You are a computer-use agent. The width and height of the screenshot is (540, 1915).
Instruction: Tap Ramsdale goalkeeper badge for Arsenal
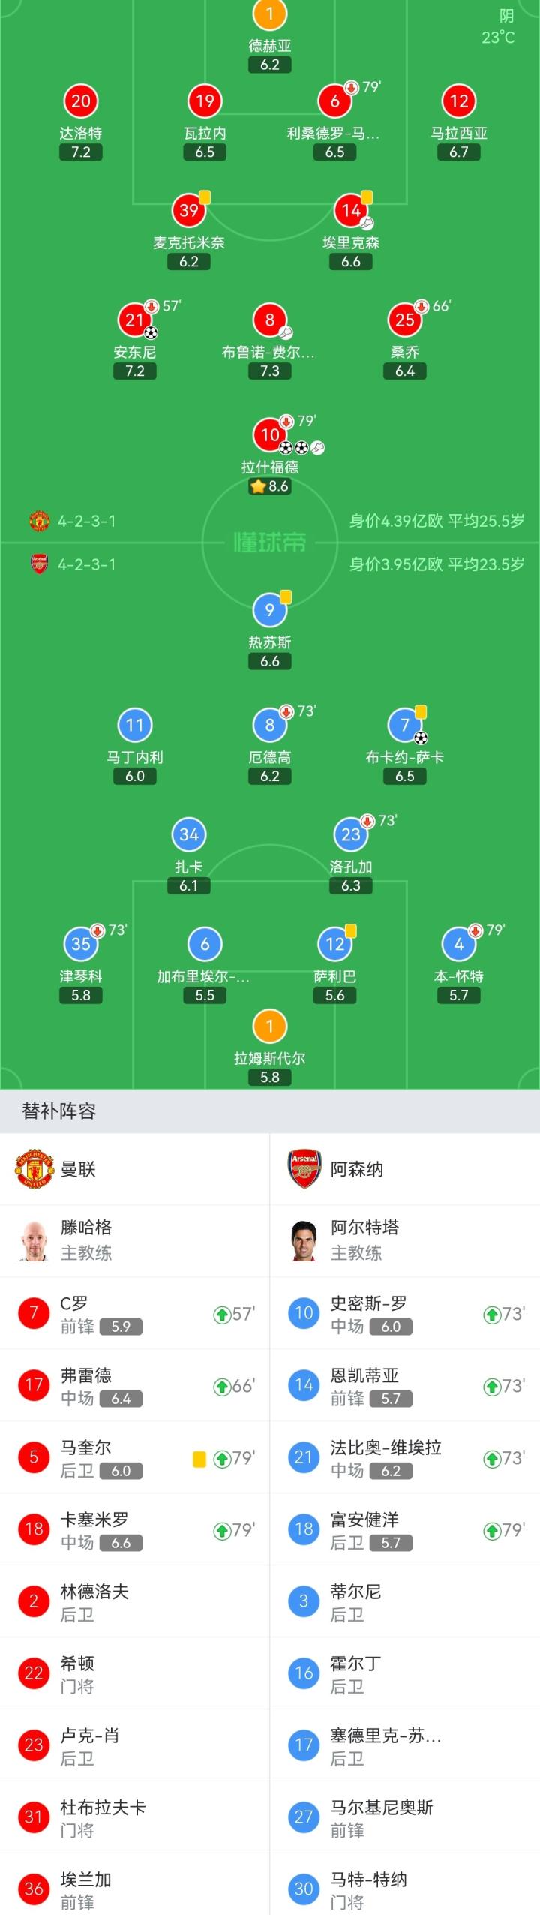tap(270, 1026)
